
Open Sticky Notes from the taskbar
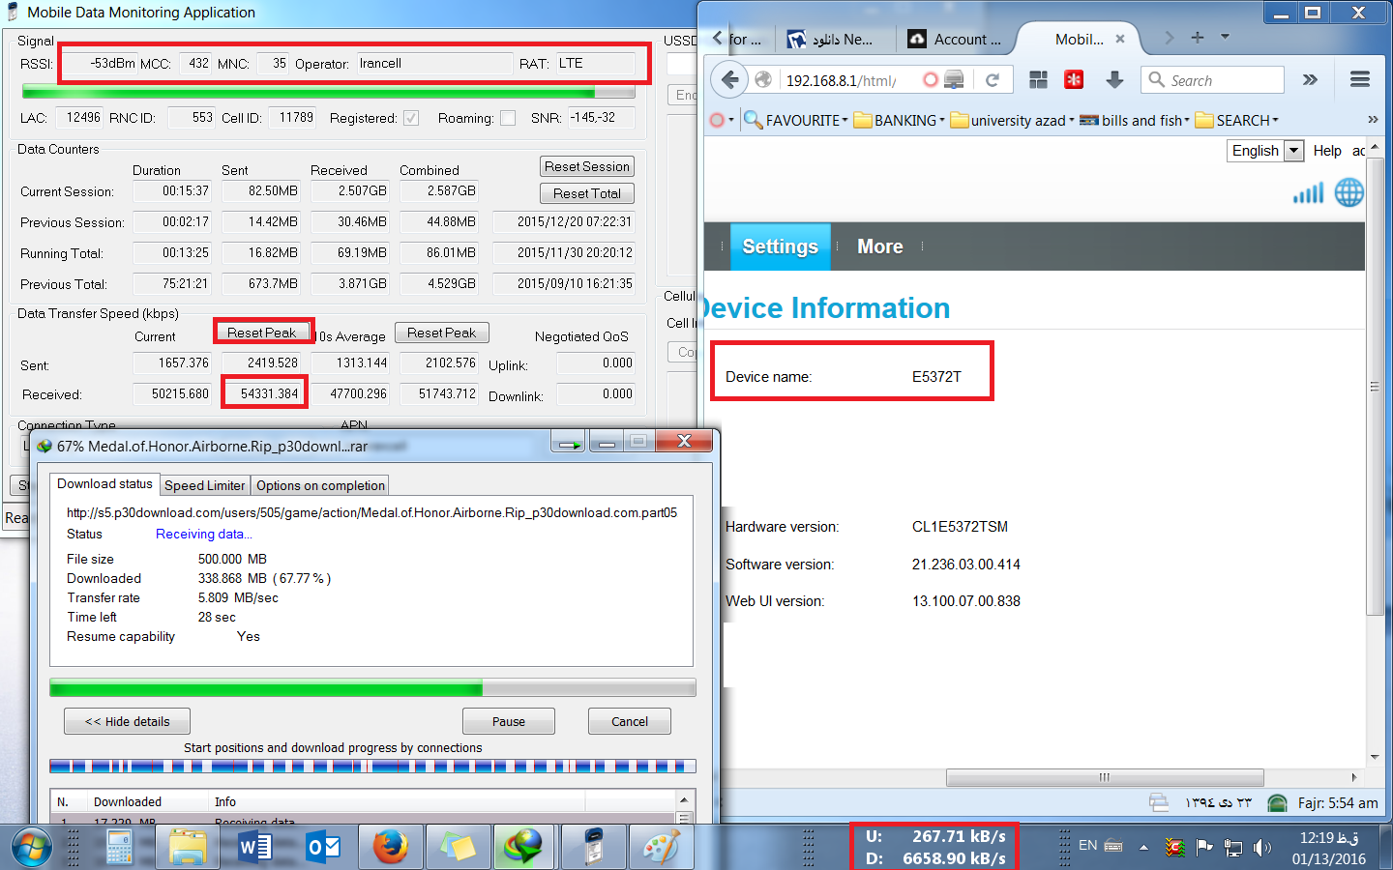tap(458, 848)
